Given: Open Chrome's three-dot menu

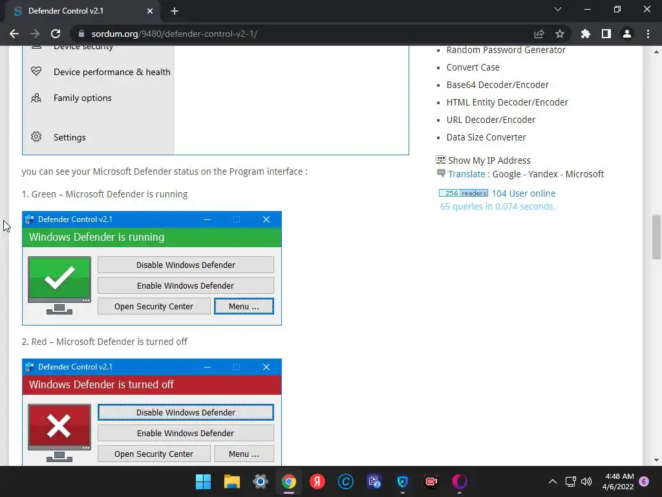Looking at the screenshot, I should coord(648,34).
